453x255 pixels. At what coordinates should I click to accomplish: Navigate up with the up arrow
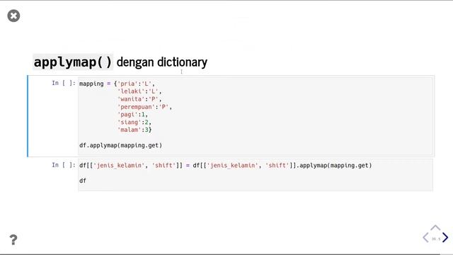click(x=435, y=227)
